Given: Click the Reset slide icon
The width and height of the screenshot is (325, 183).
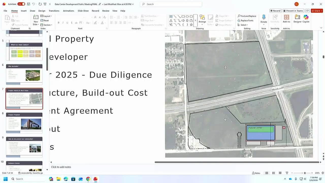Looking at the screenshot, I should [x=42, y=21].
